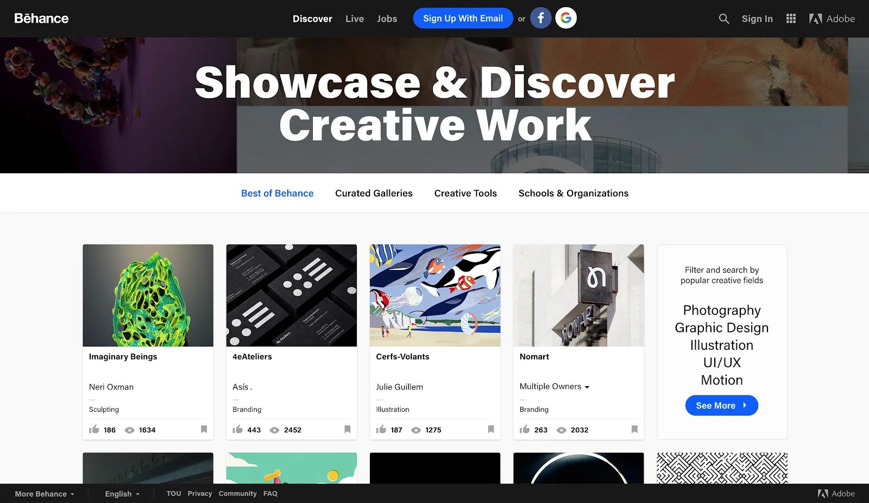
Task: Visit Julie Guillem's profile
Action: click(x=399, y=387)
